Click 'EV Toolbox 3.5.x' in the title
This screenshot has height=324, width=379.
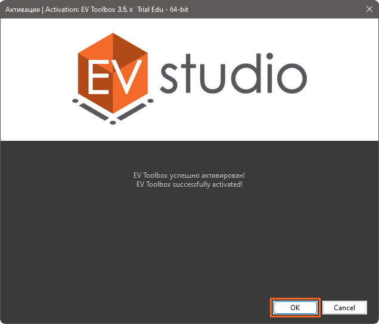pyautogui.click(x=107, y=10)
